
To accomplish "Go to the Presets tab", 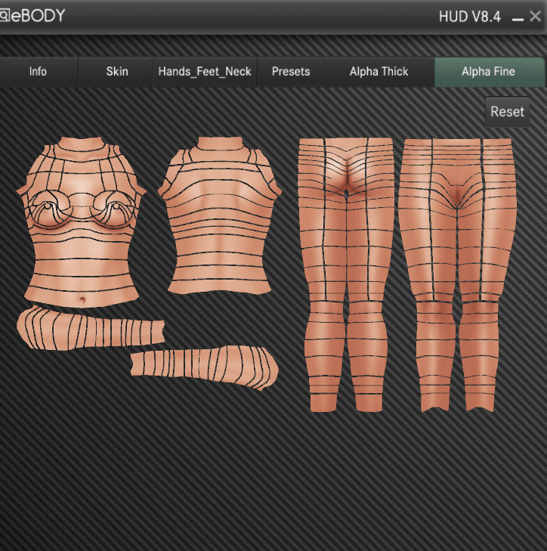I will coord(291,72).
